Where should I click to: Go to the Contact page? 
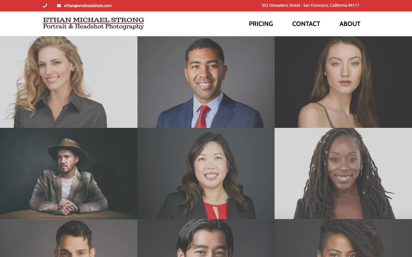[306, 24]
